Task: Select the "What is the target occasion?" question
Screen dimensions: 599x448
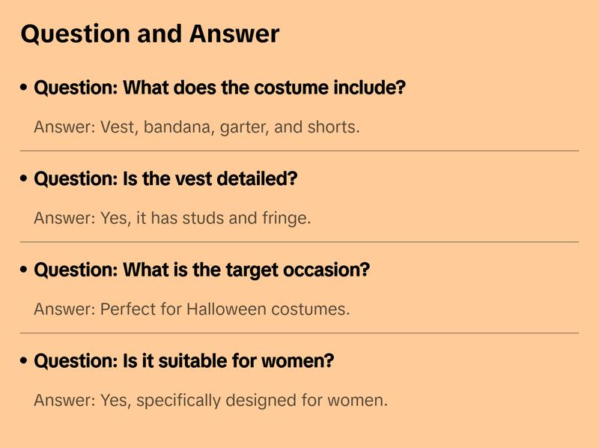Action: pos(202,270)
